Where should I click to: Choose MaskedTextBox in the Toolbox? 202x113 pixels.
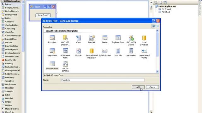point(11,109)
